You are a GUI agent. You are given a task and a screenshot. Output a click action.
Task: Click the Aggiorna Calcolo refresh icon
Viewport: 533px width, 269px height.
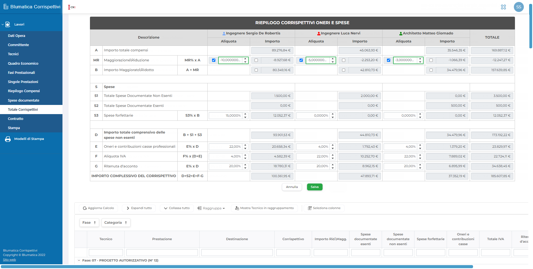click(x=85, y=208)
